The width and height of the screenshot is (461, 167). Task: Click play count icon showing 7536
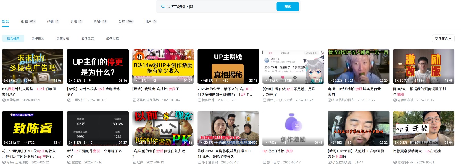pyautogui.click(x=267, y=143)
